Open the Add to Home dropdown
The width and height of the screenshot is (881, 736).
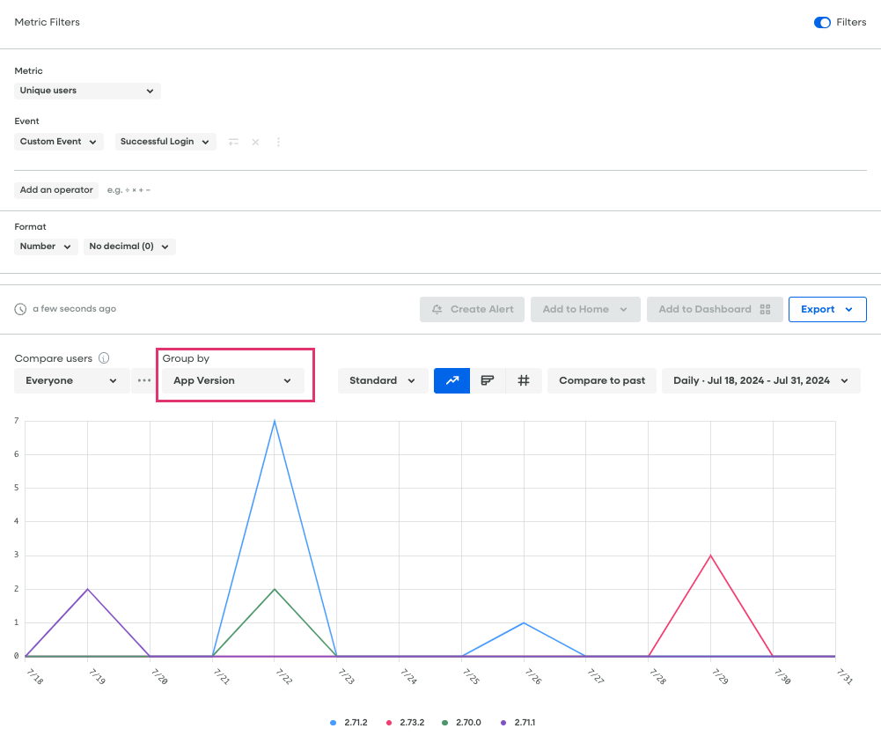pos(585,310)
